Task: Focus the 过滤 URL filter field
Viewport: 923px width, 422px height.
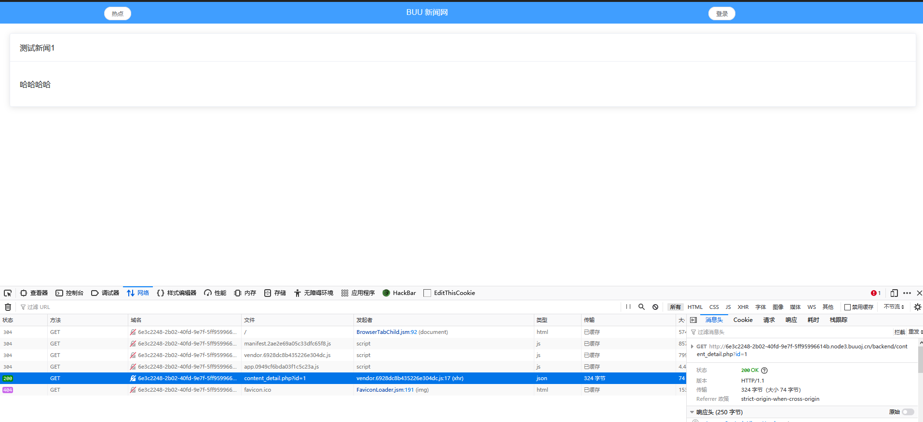Action: pyautogui.click(x=318, y=307)
